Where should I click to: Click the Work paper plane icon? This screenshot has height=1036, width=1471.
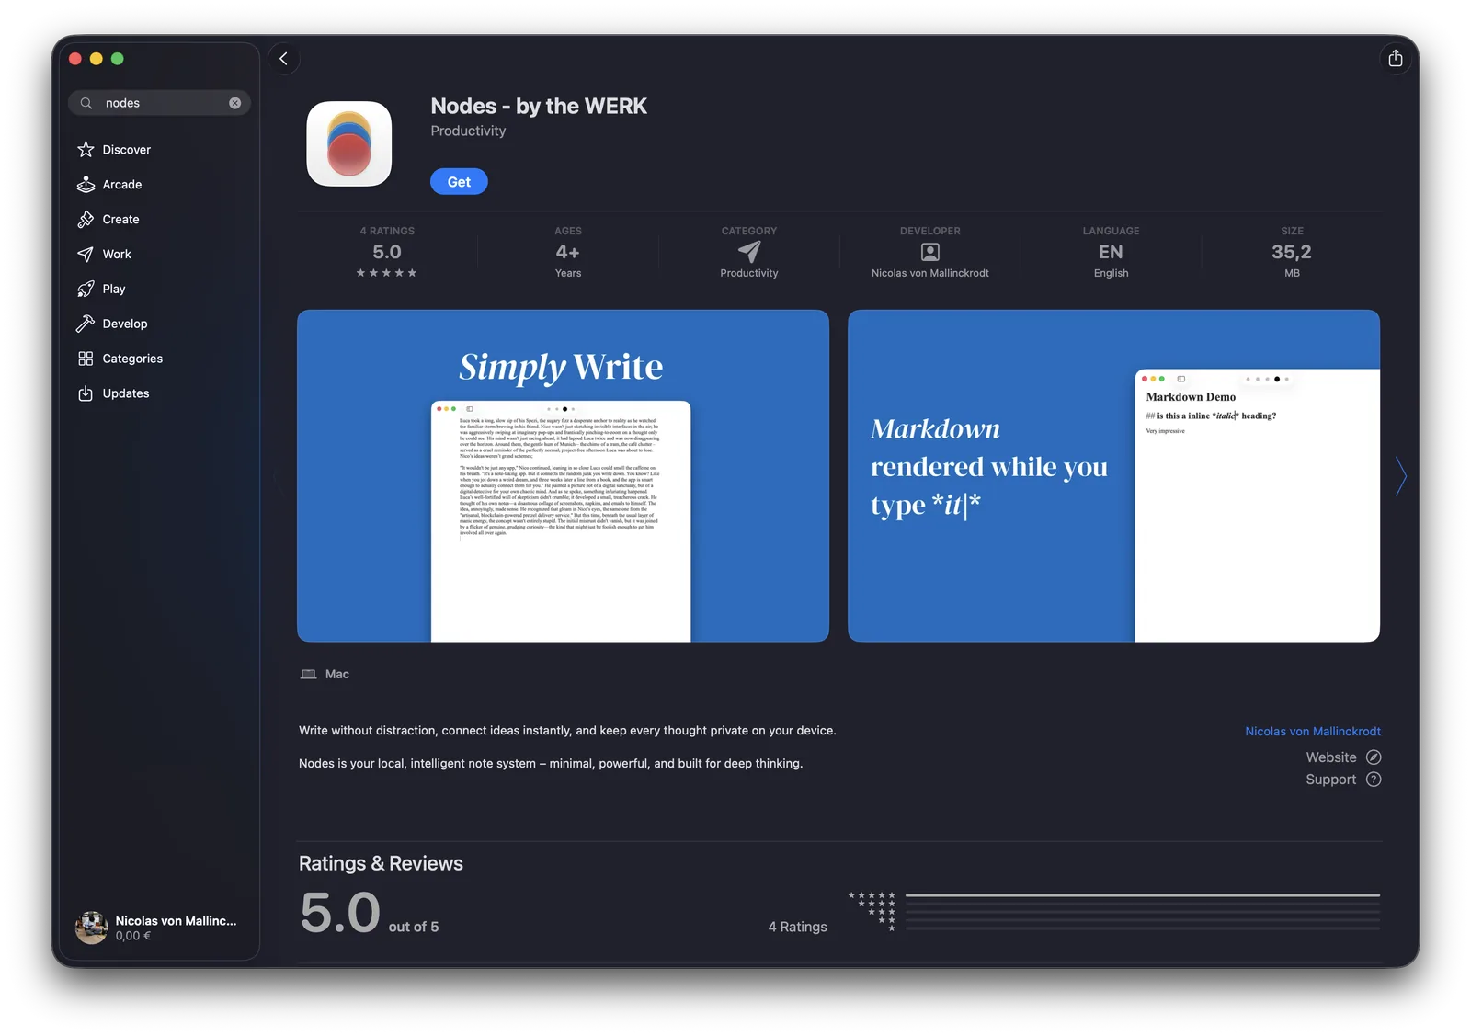coord(86,255)
